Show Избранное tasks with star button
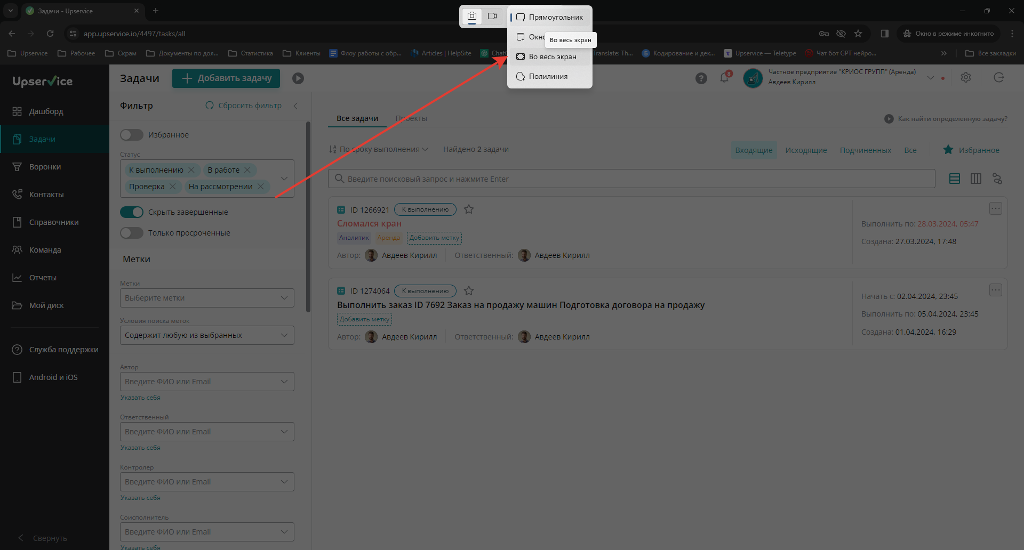Image resolution: width=1024 pixels, height=550 pixels. click(x=971, y=150)
